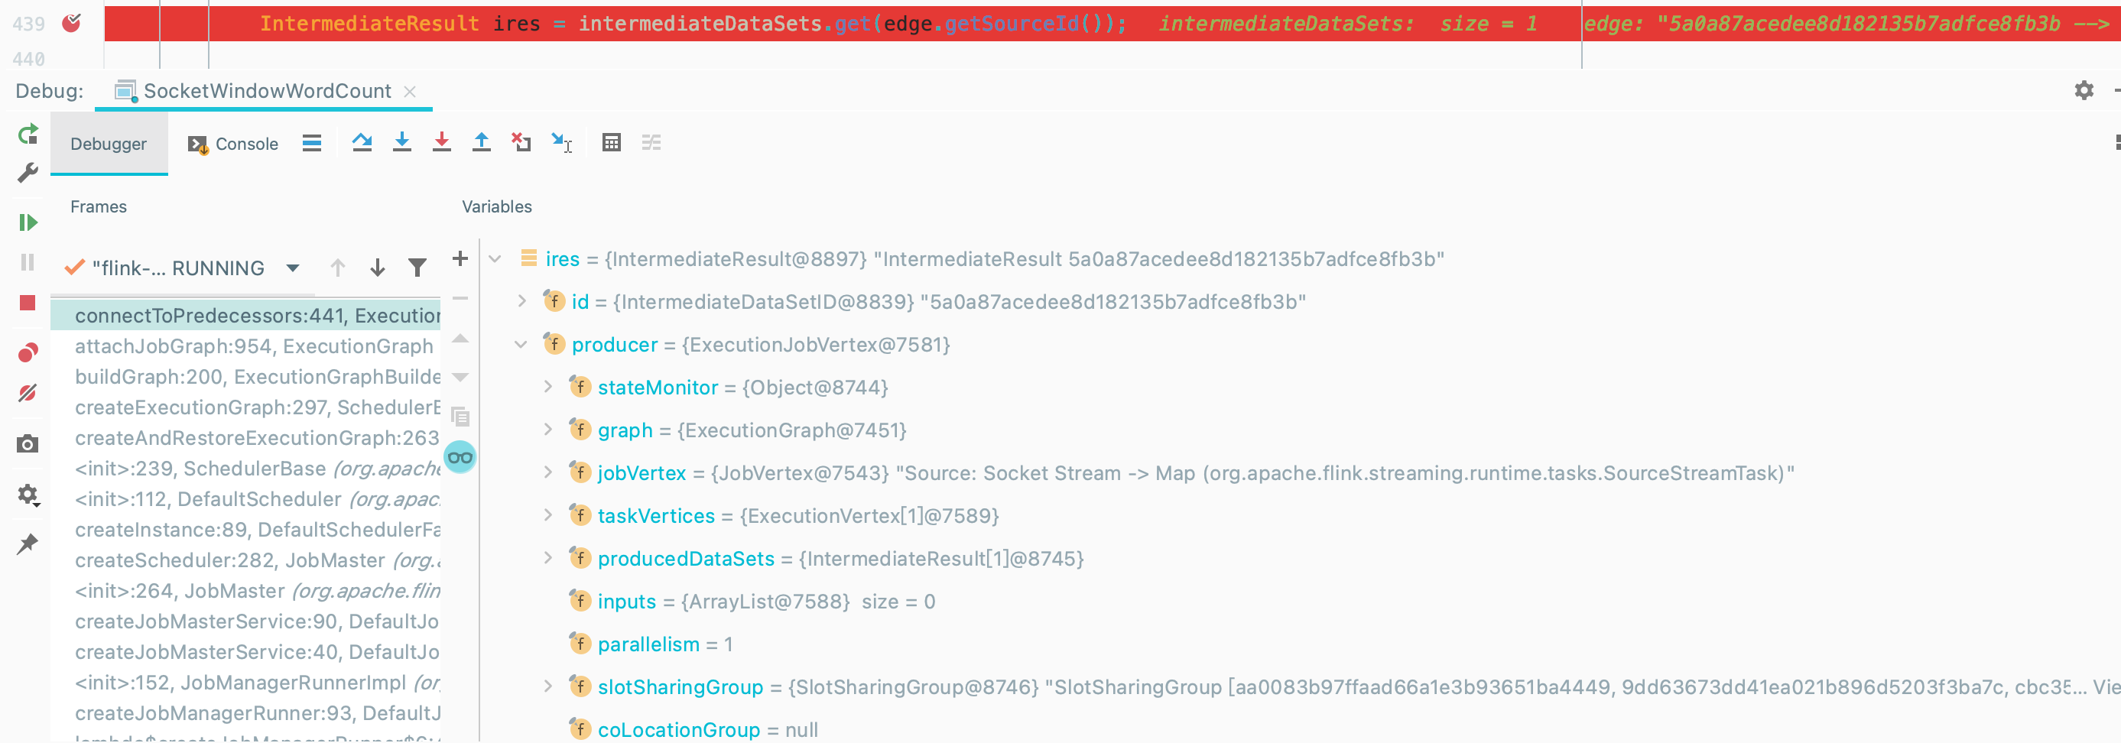Expand the taskVertices field
The image size is (2121, 743).
548,515
